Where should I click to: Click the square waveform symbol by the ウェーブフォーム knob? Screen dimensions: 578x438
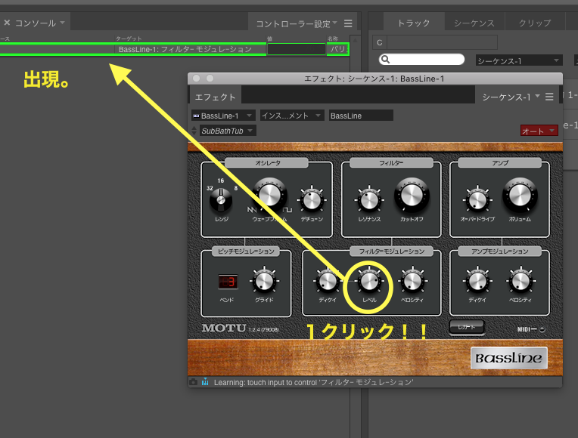[287, 210]
